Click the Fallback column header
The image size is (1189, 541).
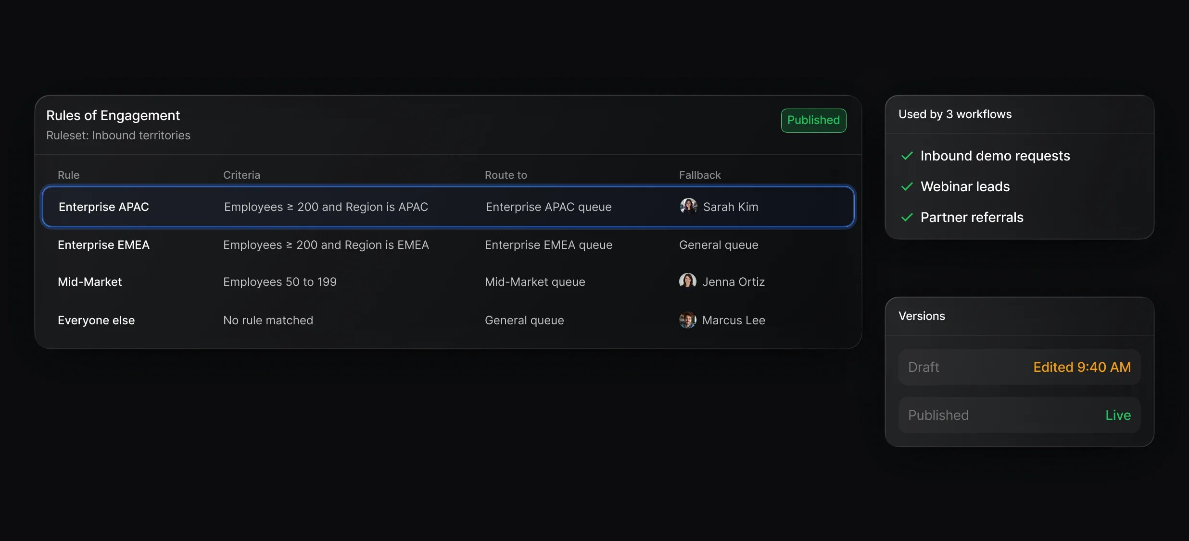click(x=700, y=175)
